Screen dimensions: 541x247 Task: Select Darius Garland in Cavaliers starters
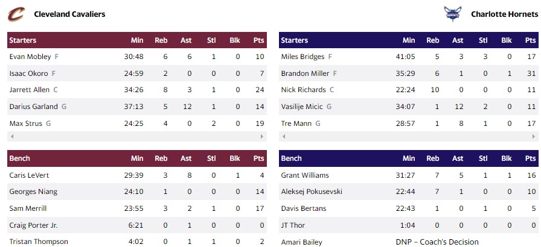tap(34, 107)
